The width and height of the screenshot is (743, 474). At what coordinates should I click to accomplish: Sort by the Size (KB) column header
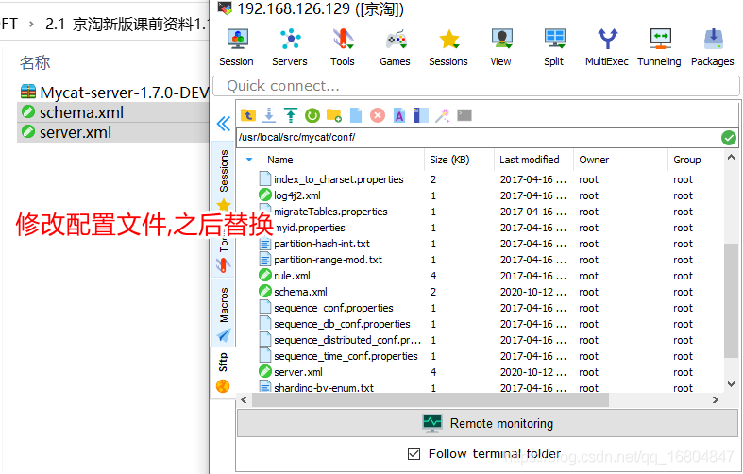pyautogui.click(x=449, y=160)
